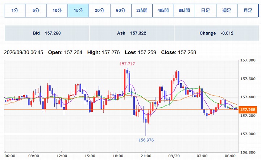Click the 15:00 time axis label
The width and height of the screenshot is (261, 160).
coord(90,156)
